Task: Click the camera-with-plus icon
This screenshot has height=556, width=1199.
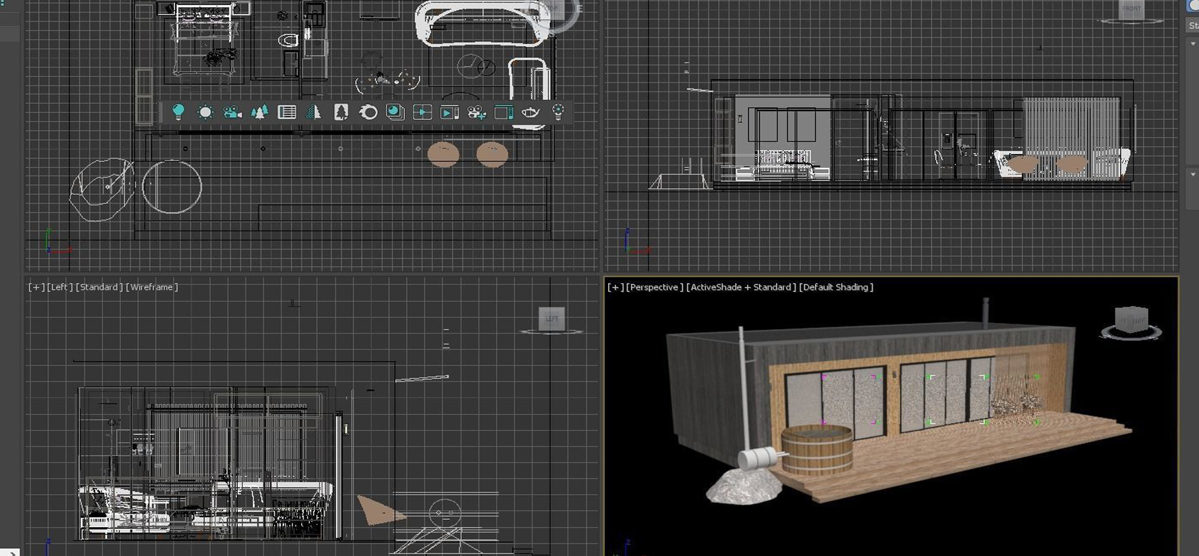Action: point(476,113)
